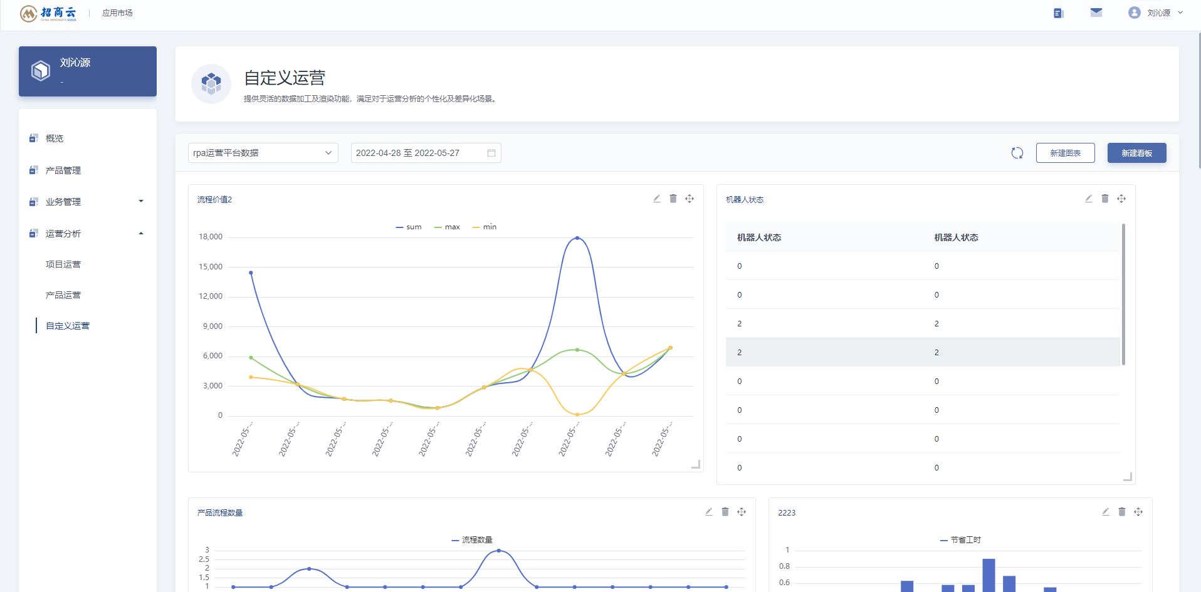Screen dimensions: 1201x592
Task: Open the document icon in top header
Action: pos(1059,13)
